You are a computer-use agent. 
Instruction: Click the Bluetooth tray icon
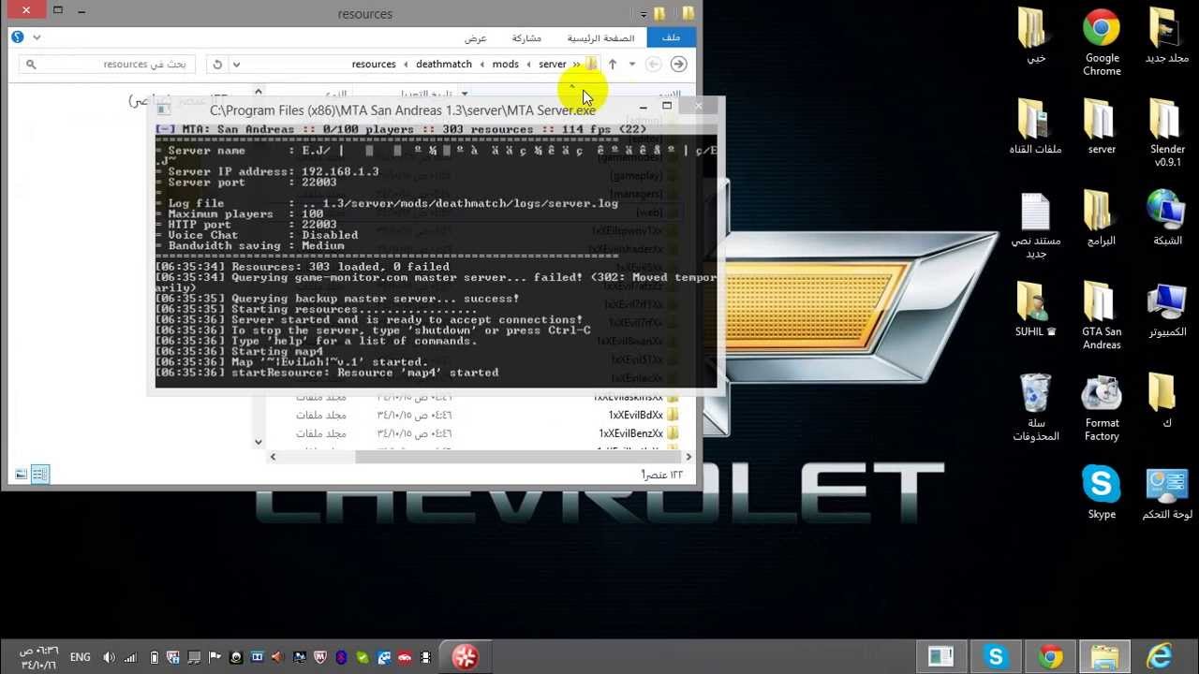(341, 657)
